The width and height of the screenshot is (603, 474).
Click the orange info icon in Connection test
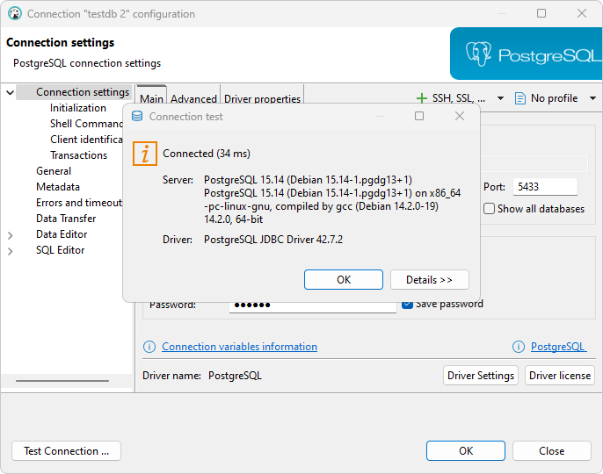(145, 154)
